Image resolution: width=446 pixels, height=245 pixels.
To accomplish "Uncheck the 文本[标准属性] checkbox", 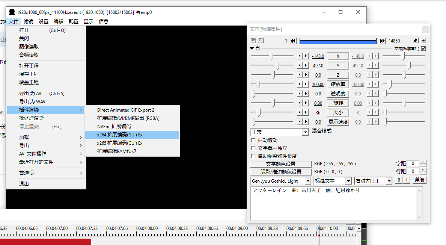I will pyautogui.click(x=423, y=48).
